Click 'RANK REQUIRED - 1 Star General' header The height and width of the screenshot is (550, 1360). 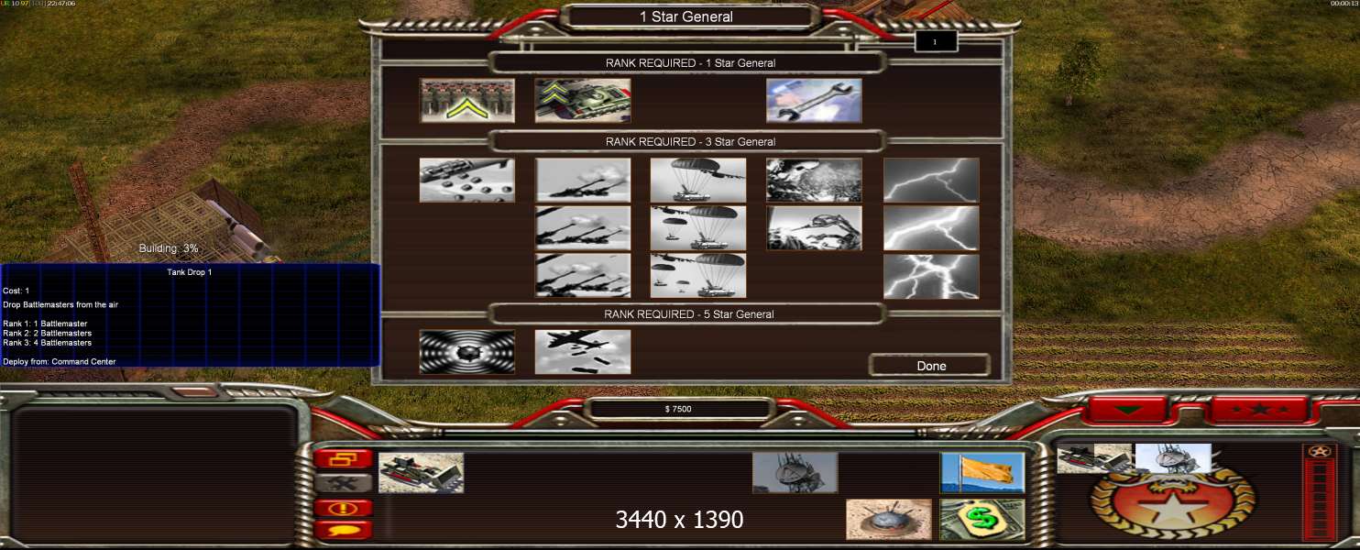pyautogui.click(x=690, y=63)
